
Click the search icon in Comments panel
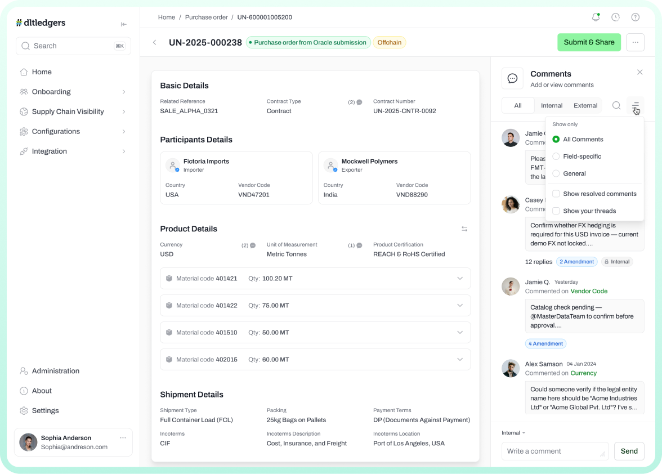pyautogui.click(x=616, y=105)
